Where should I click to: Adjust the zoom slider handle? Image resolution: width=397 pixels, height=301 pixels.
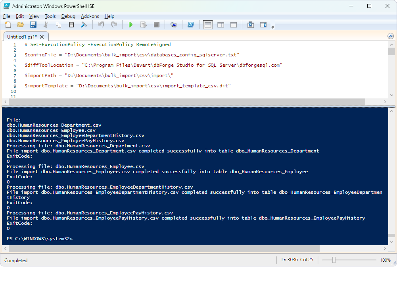click(334, 260)
